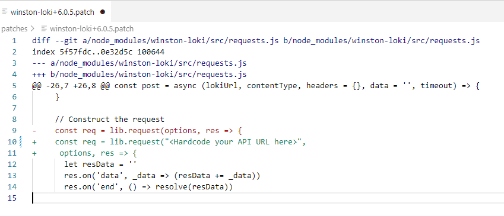Click the '// Construct the request' comment
Screen dimensions: 504x216
[x=110, y=119]
